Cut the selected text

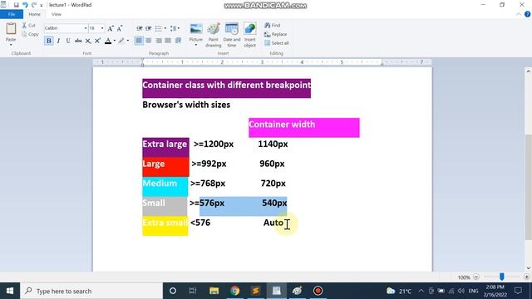coord(29,26)
